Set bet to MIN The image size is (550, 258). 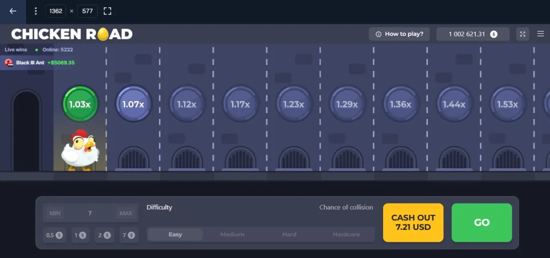tap(55, 213)
